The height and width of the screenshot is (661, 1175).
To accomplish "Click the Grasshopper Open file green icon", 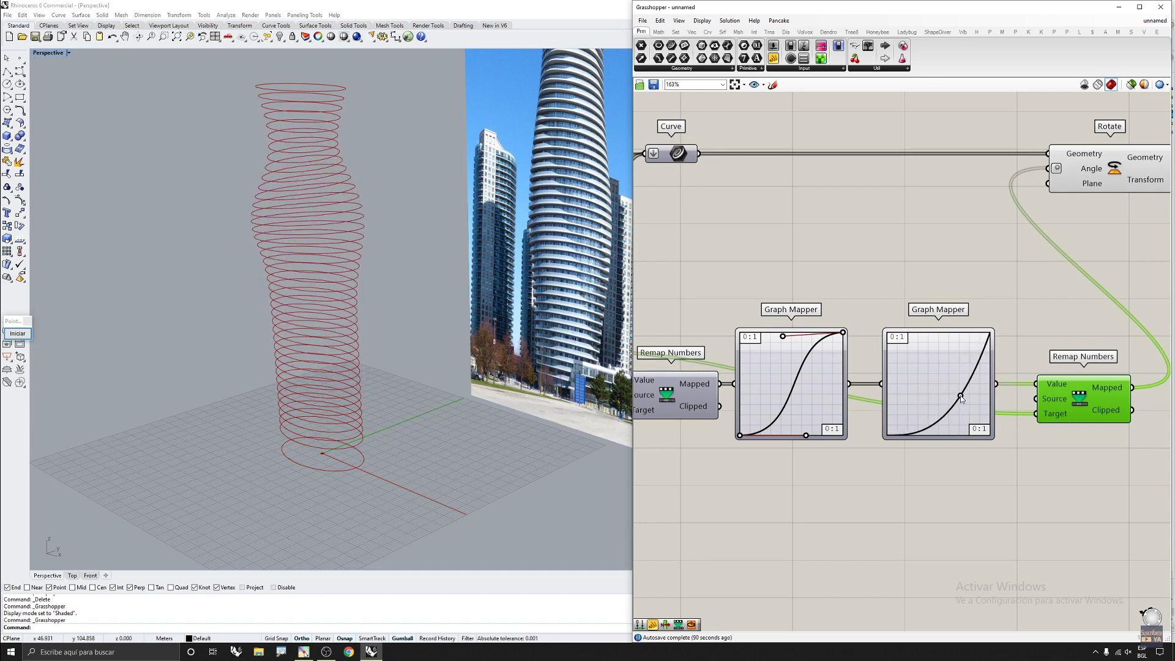I will pyautogui.click(x=640, y=84).
